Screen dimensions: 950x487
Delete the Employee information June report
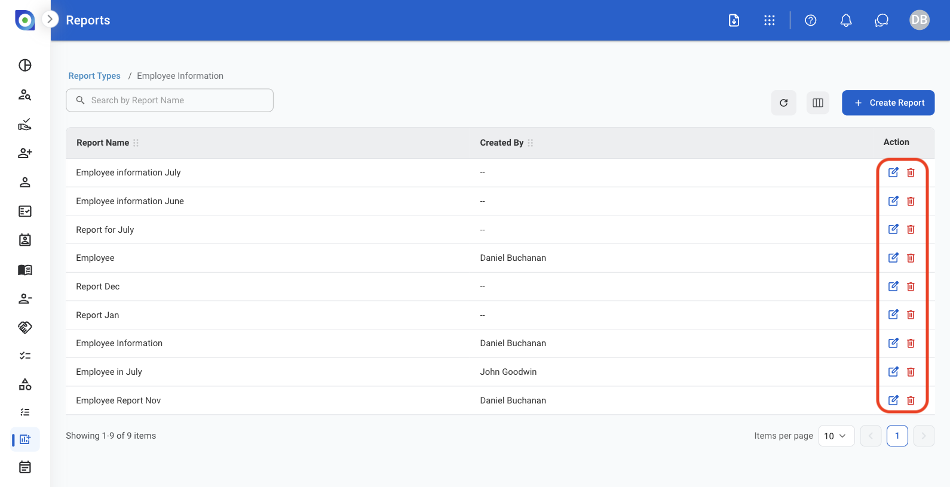click(911, 201)
